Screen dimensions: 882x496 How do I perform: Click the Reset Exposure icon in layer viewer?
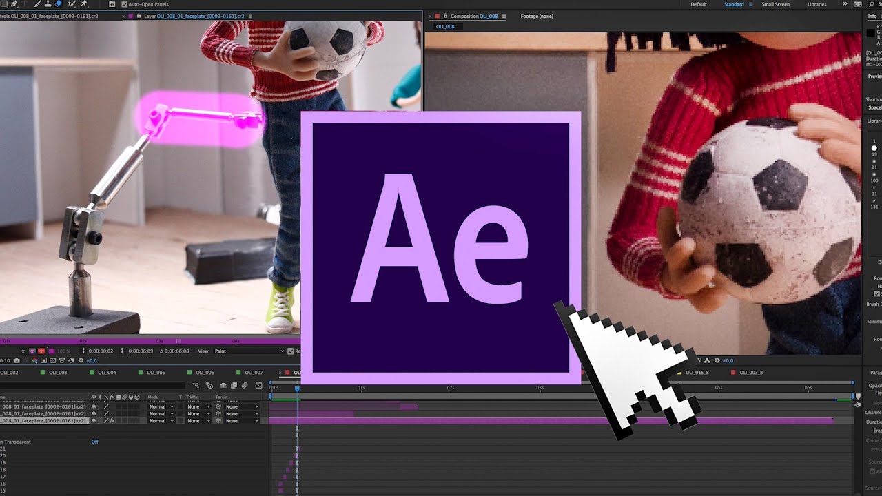coord(81,360)
